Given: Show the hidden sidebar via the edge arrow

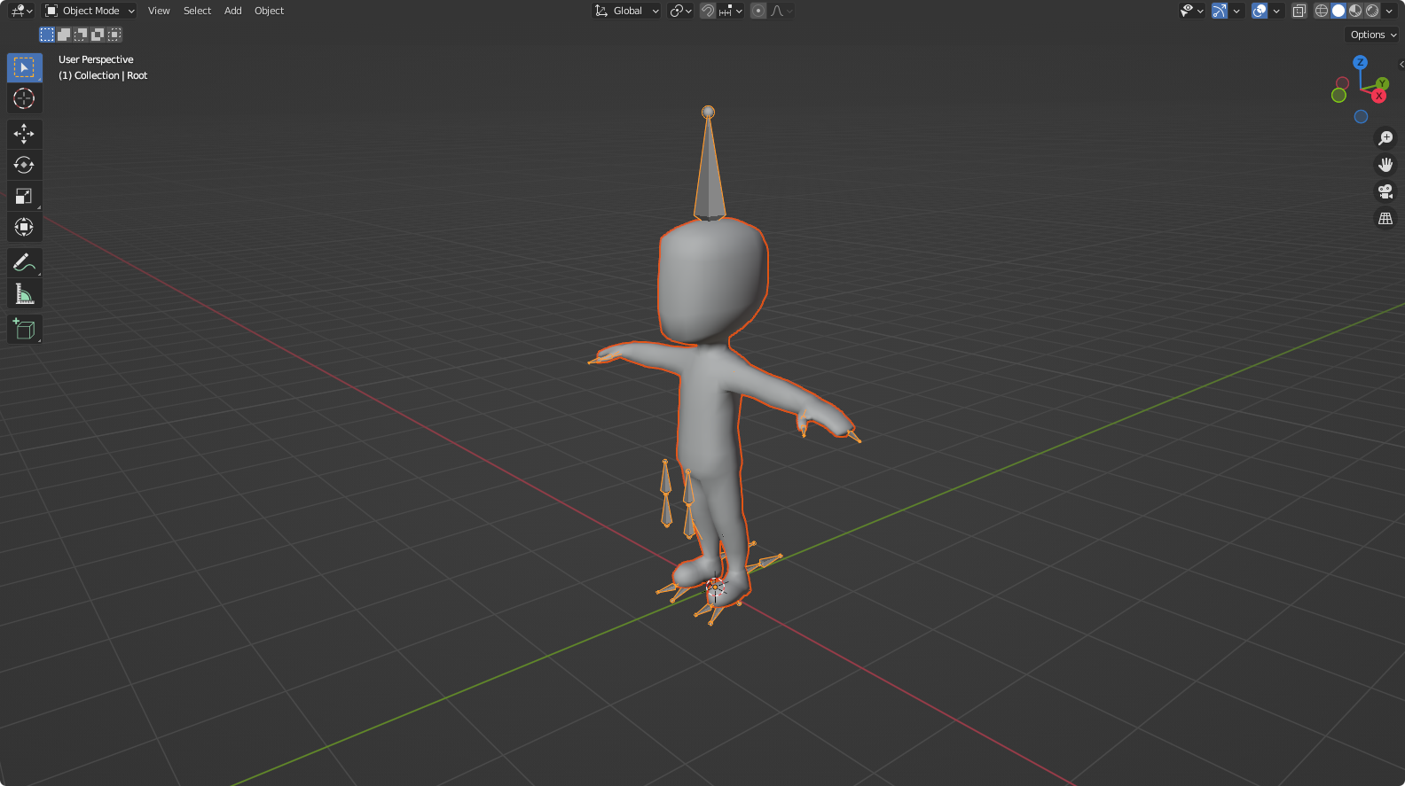Looking at the screenshot, I should pyautogui.click(x=1401, y=64).
